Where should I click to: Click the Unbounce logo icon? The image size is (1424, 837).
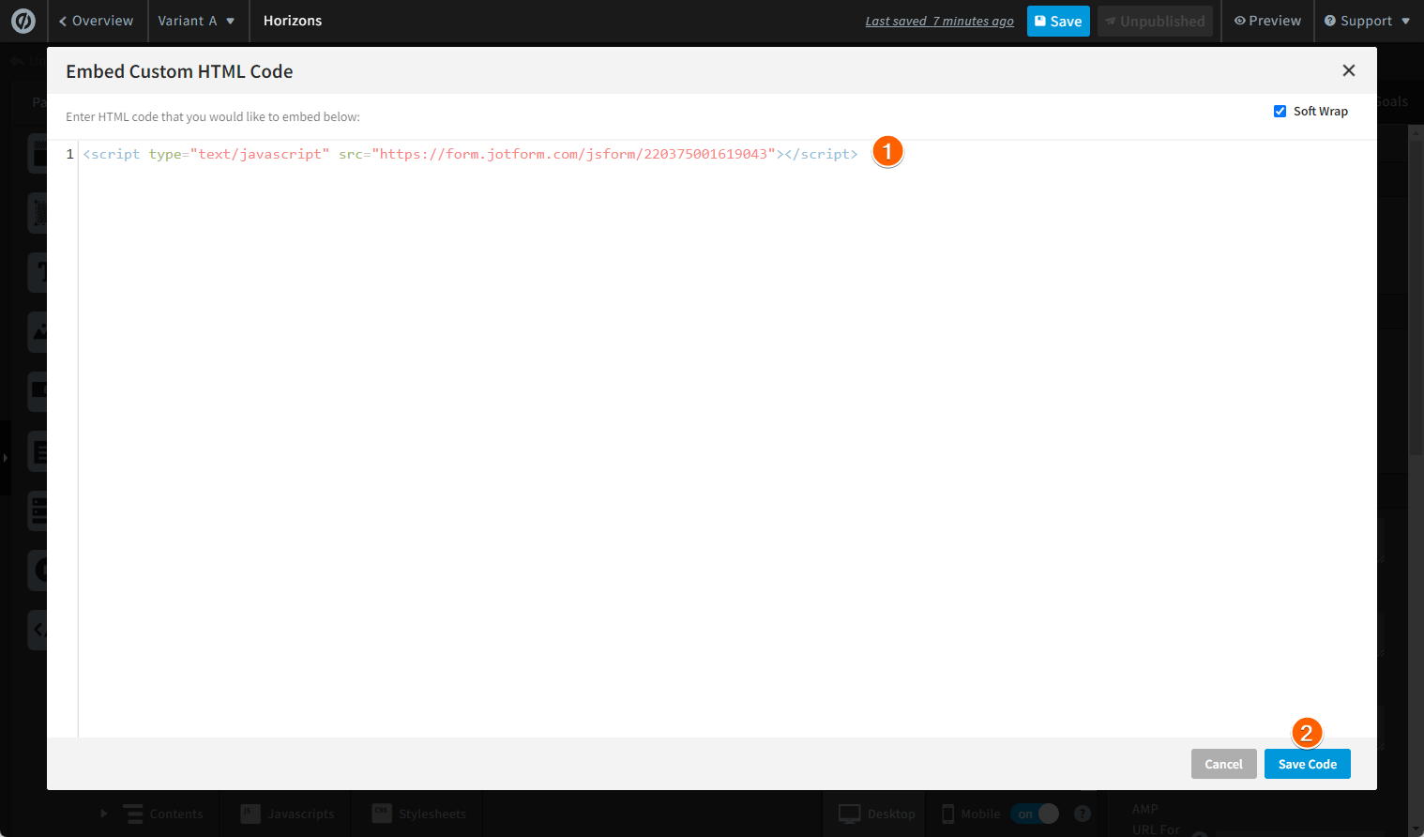coord(23,21)
